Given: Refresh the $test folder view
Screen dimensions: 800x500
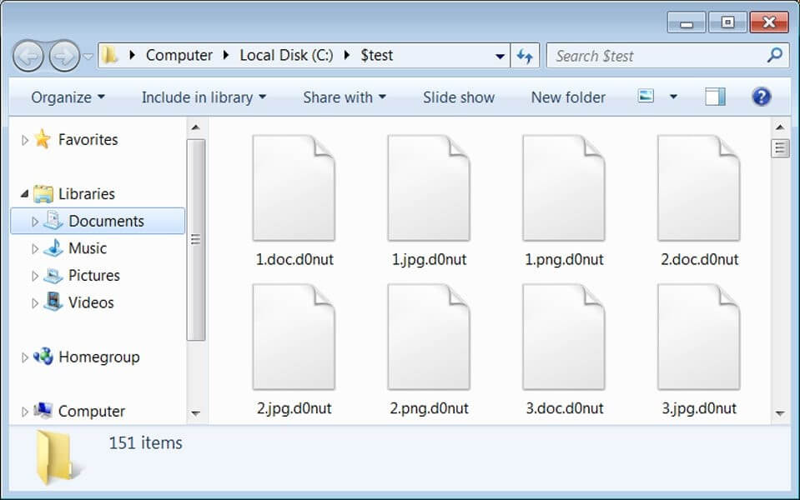Looking at the screenshot, I should (525, 56).
